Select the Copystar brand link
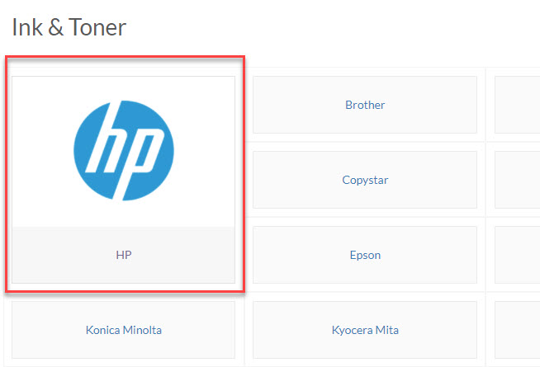This screenshot has width=540, height=367. click(365, 180)
